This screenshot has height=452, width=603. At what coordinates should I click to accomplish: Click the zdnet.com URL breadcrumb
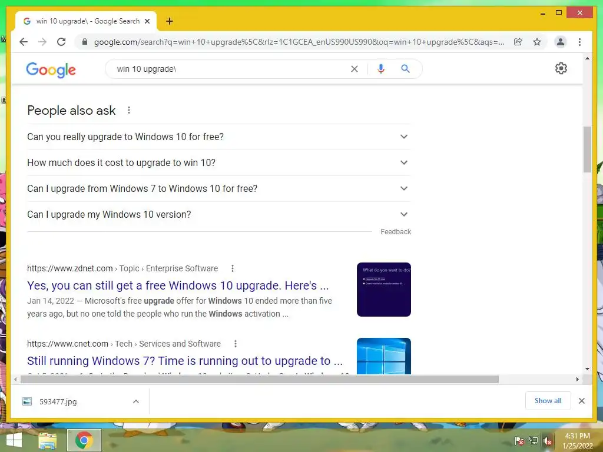pos(122,268)
